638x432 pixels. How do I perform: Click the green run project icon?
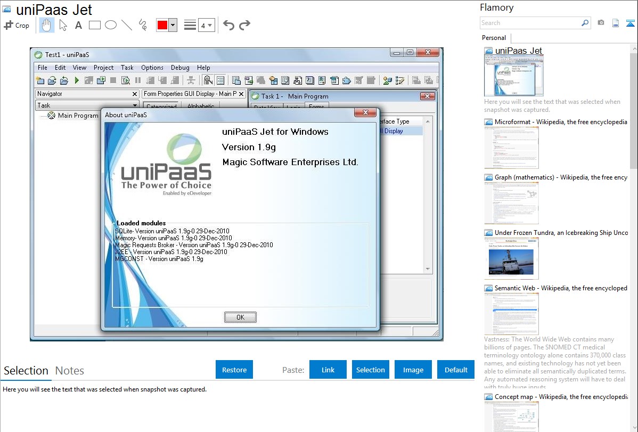(77, 80)
